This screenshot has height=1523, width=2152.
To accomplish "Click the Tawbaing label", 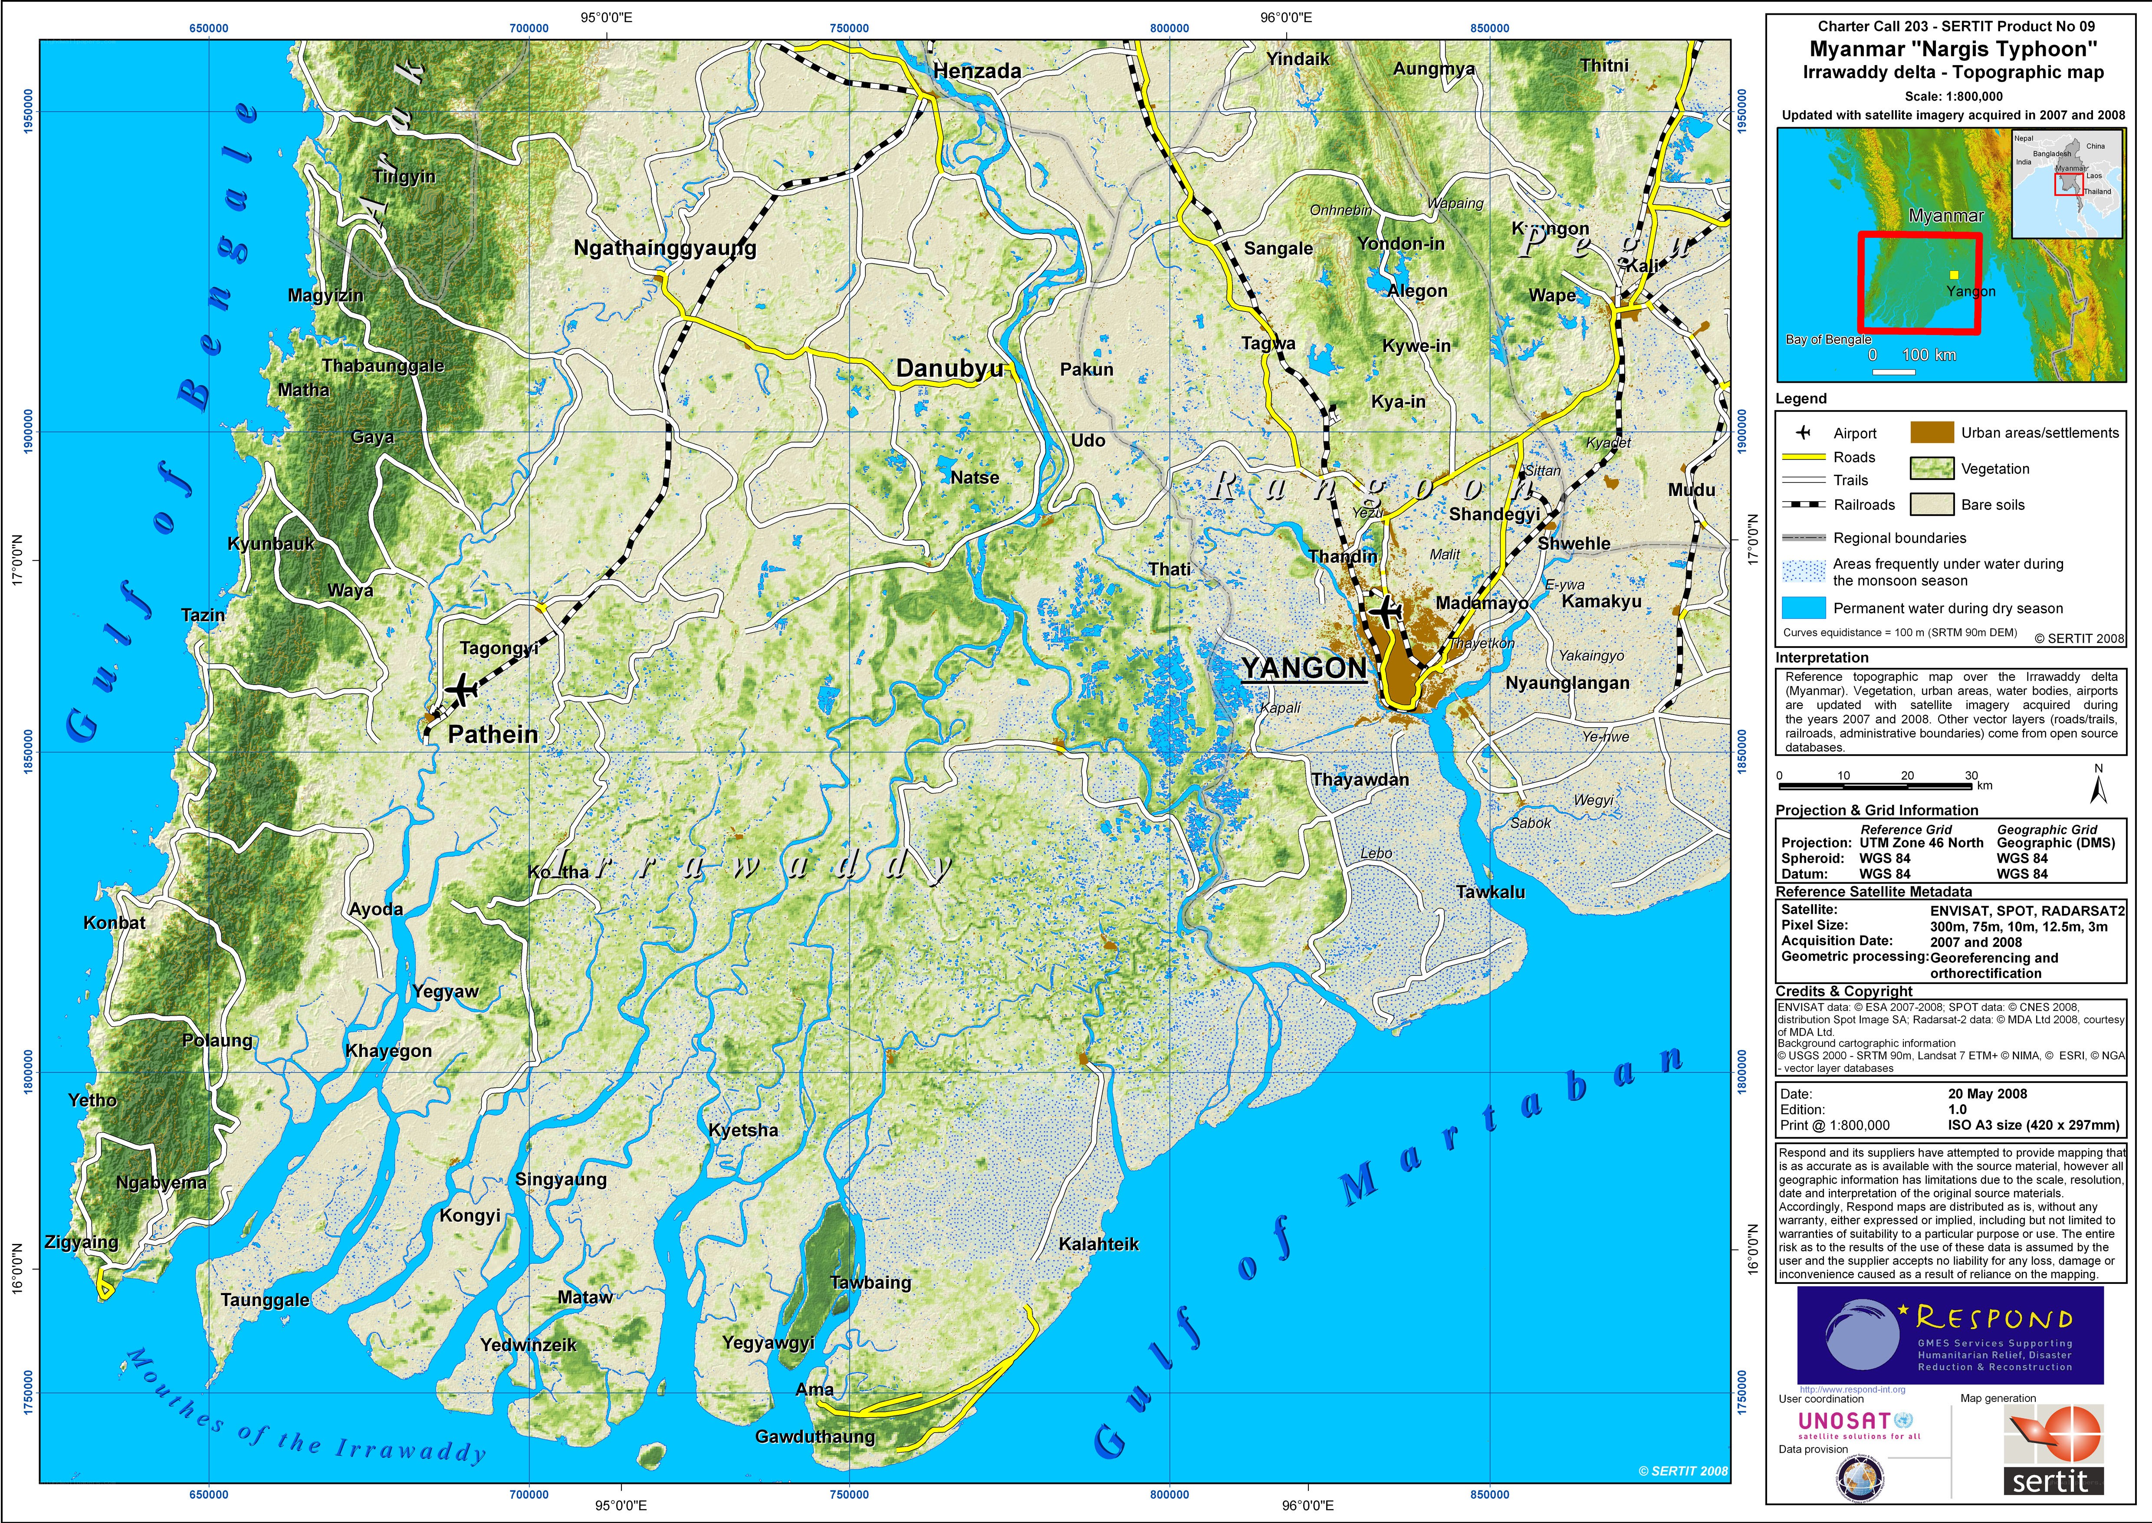I will pyautogui.click(x=870, y=1282).
